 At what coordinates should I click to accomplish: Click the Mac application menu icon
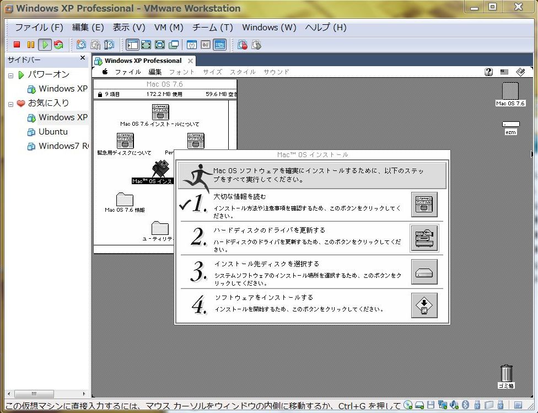click(x=520, y=72)
